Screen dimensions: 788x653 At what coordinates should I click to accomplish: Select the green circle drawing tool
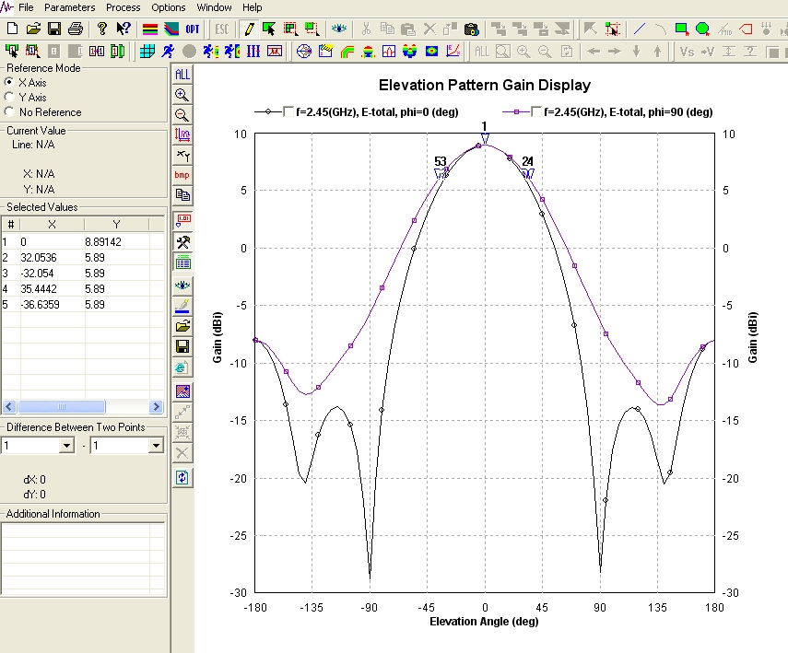pyautogui.click(x=703, y=29)
